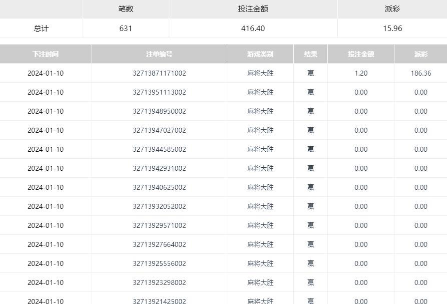
Task: Select order number 32713932052002
Action: pyautogui.click(x=159, y=206)
